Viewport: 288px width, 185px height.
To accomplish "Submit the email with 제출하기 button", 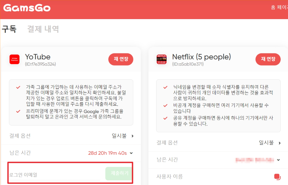I will [119, 174].
